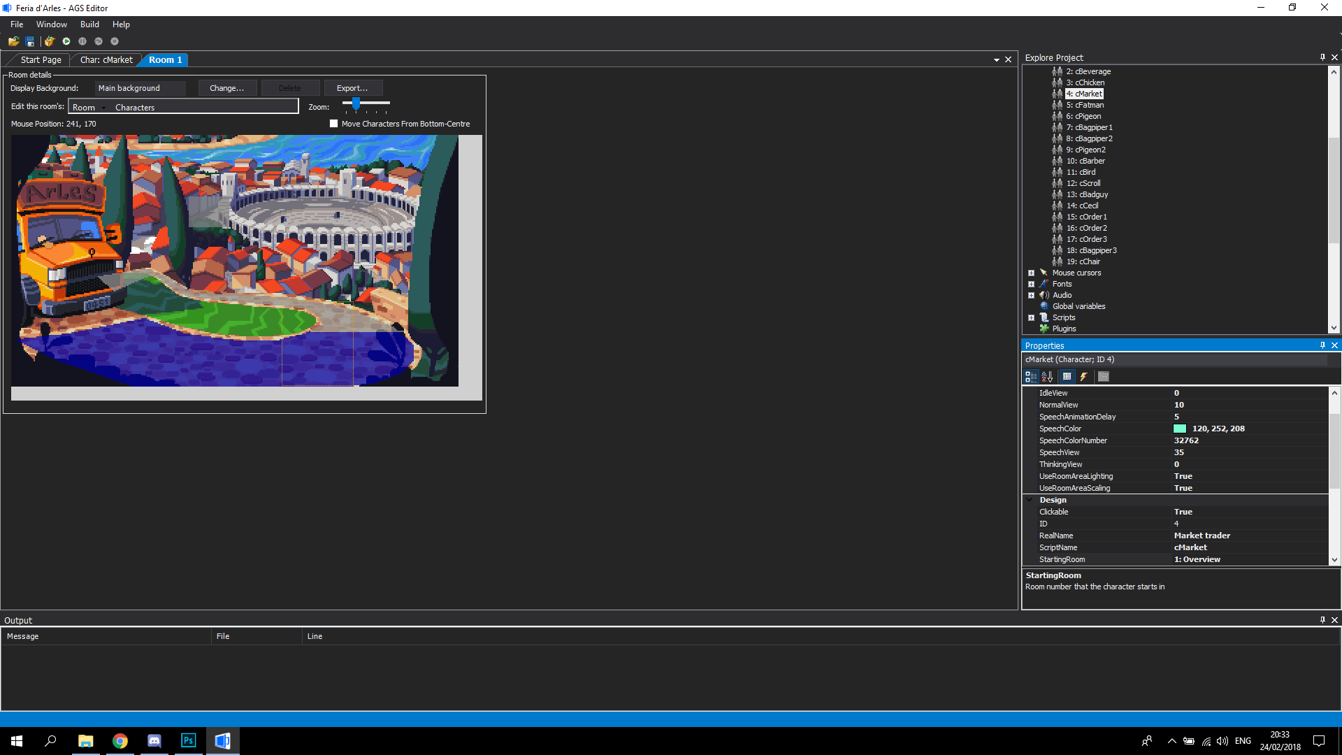Open the Events lightning bolt icon
This screenshot has height=755, width=1342.
click(1084, 377)
